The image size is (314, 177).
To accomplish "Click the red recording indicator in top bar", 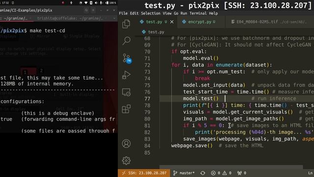I will (63, 3).
